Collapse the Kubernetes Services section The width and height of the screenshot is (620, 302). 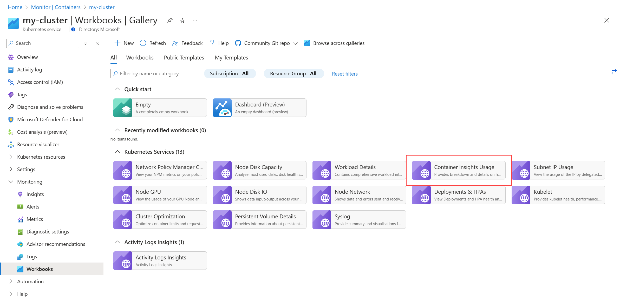118,152
